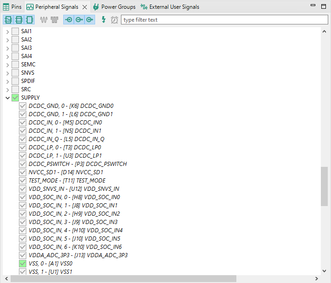Uncheck the green VSS, 0 signal checkbox
This screenshot has width=331, height=283.
(x=23, y=264)
